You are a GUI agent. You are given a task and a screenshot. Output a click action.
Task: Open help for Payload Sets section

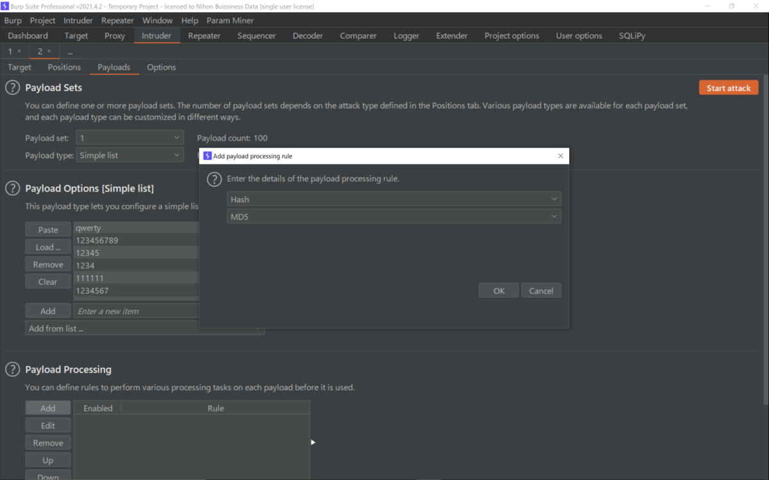(x=12, y=88)
